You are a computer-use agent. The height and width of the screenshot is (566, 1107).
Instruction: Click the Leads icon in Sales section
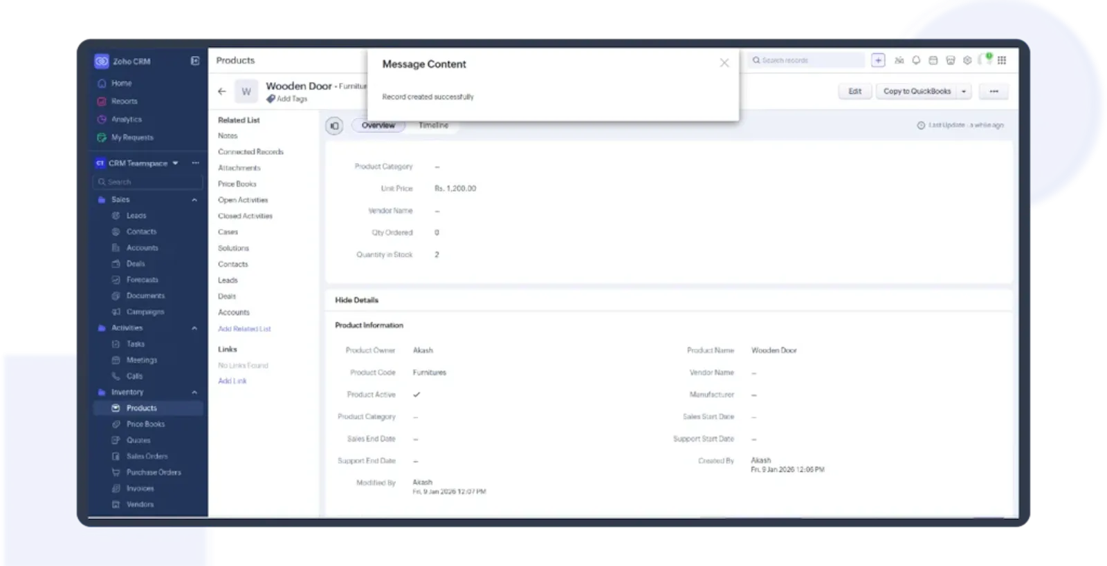pos(116,216)
